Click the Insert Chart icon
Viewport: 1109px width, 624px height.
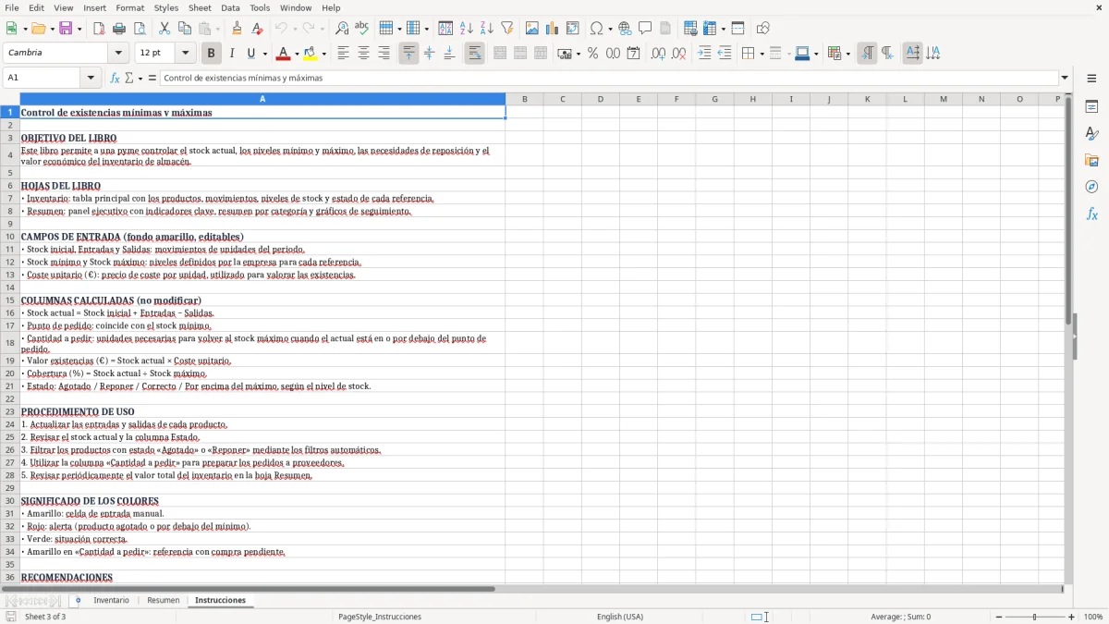pos(552,29)
